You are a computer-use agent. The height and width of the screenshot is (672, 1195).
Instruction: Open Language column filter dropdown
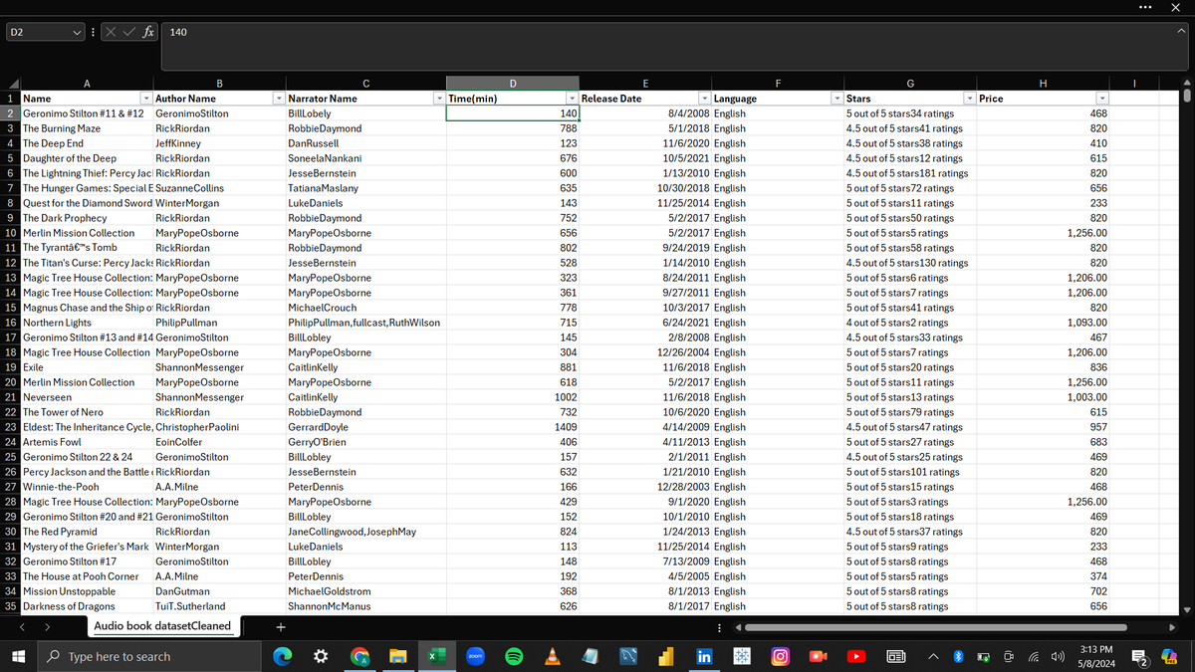click(x=836, y=99)
